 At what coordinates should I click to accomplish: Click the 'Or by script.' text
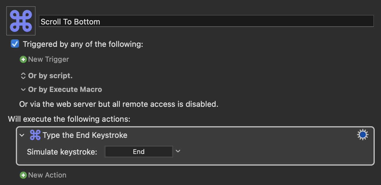[50, 76]
